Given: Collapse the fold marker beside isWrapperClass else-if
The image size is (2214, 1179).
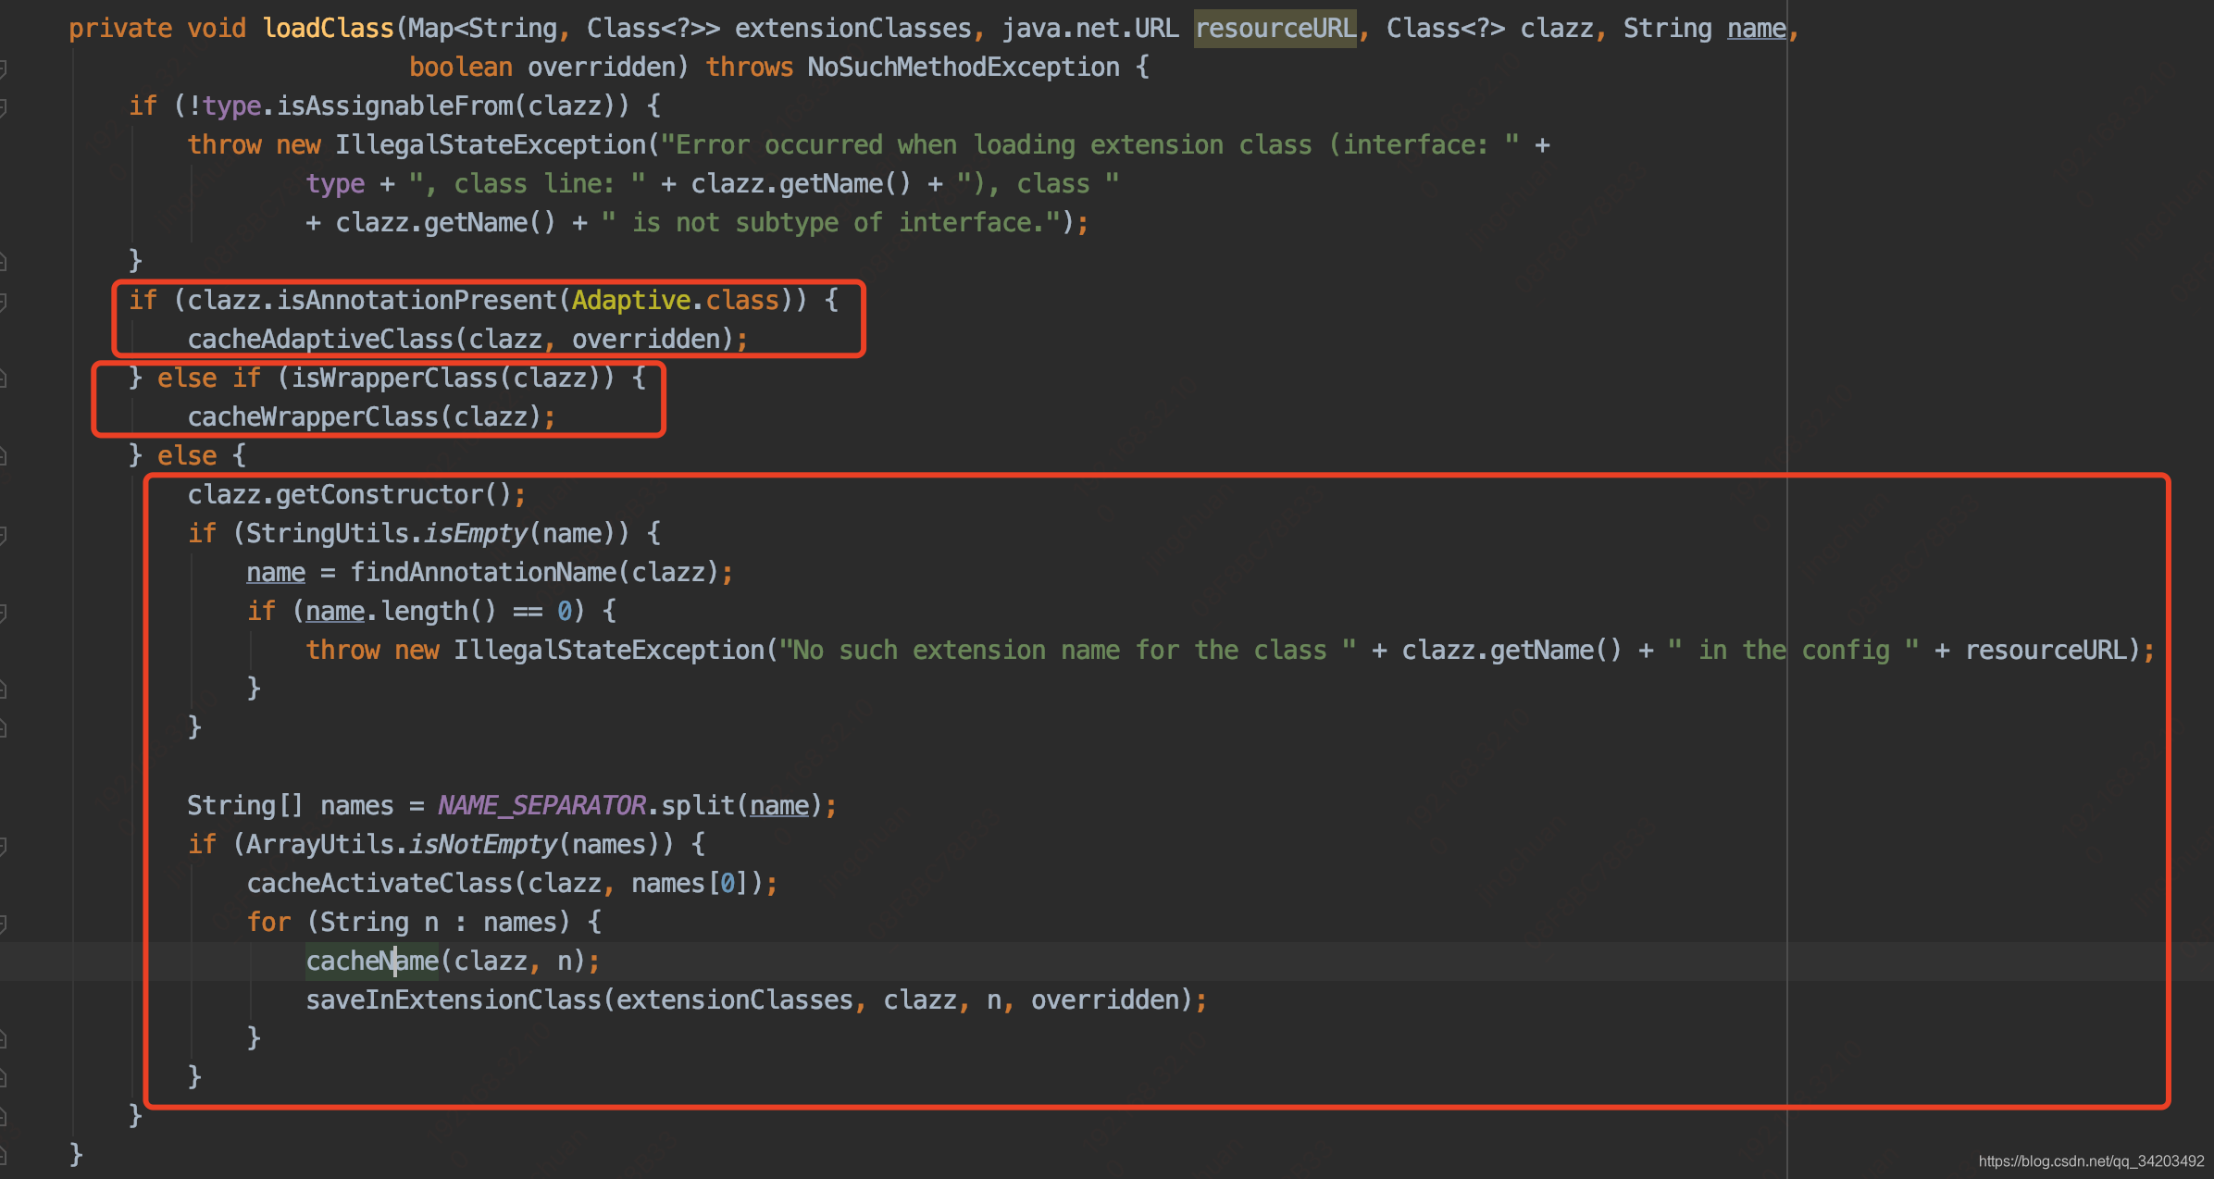Looking at the screenshot, I should click(3, 379).
